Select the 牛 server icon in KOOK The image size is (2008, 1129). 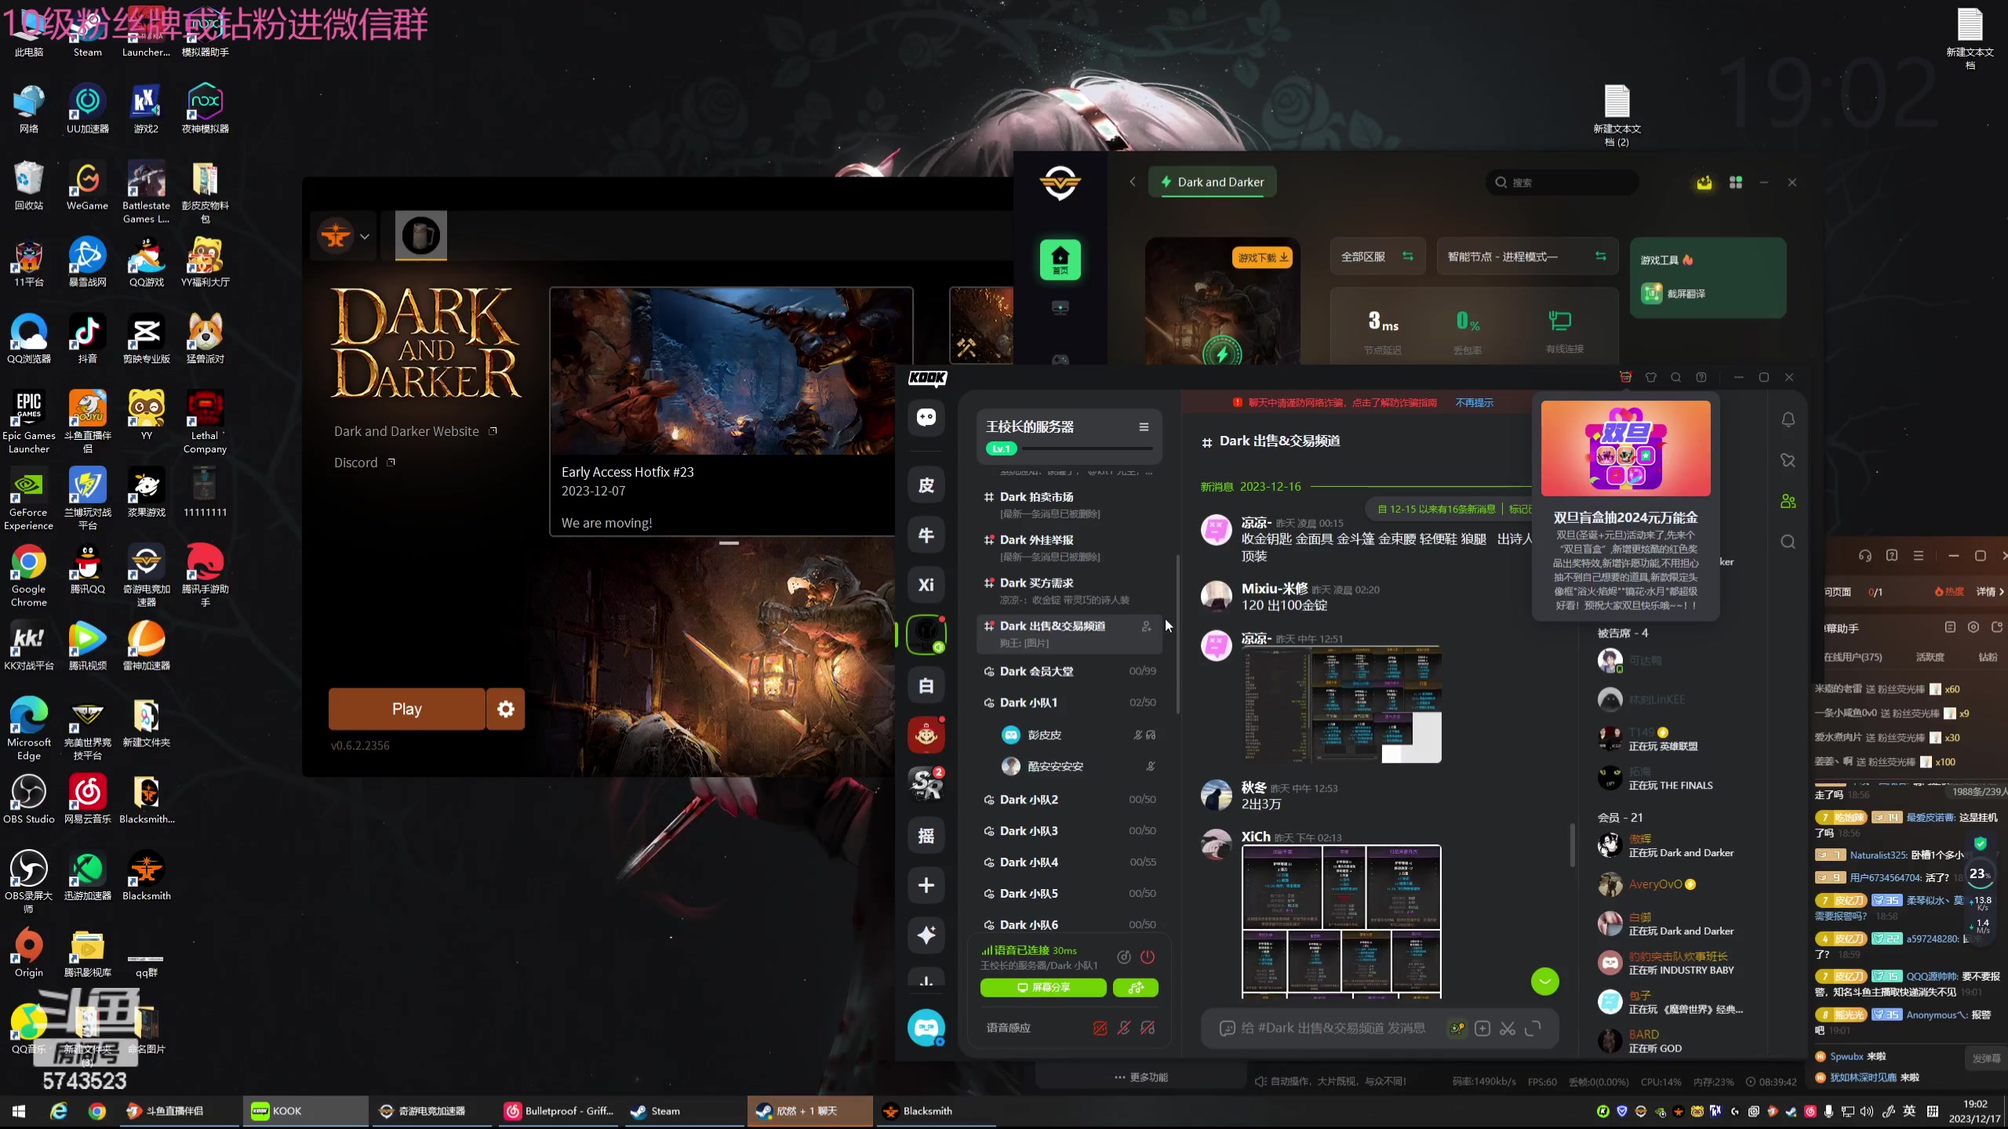(926, 535)
